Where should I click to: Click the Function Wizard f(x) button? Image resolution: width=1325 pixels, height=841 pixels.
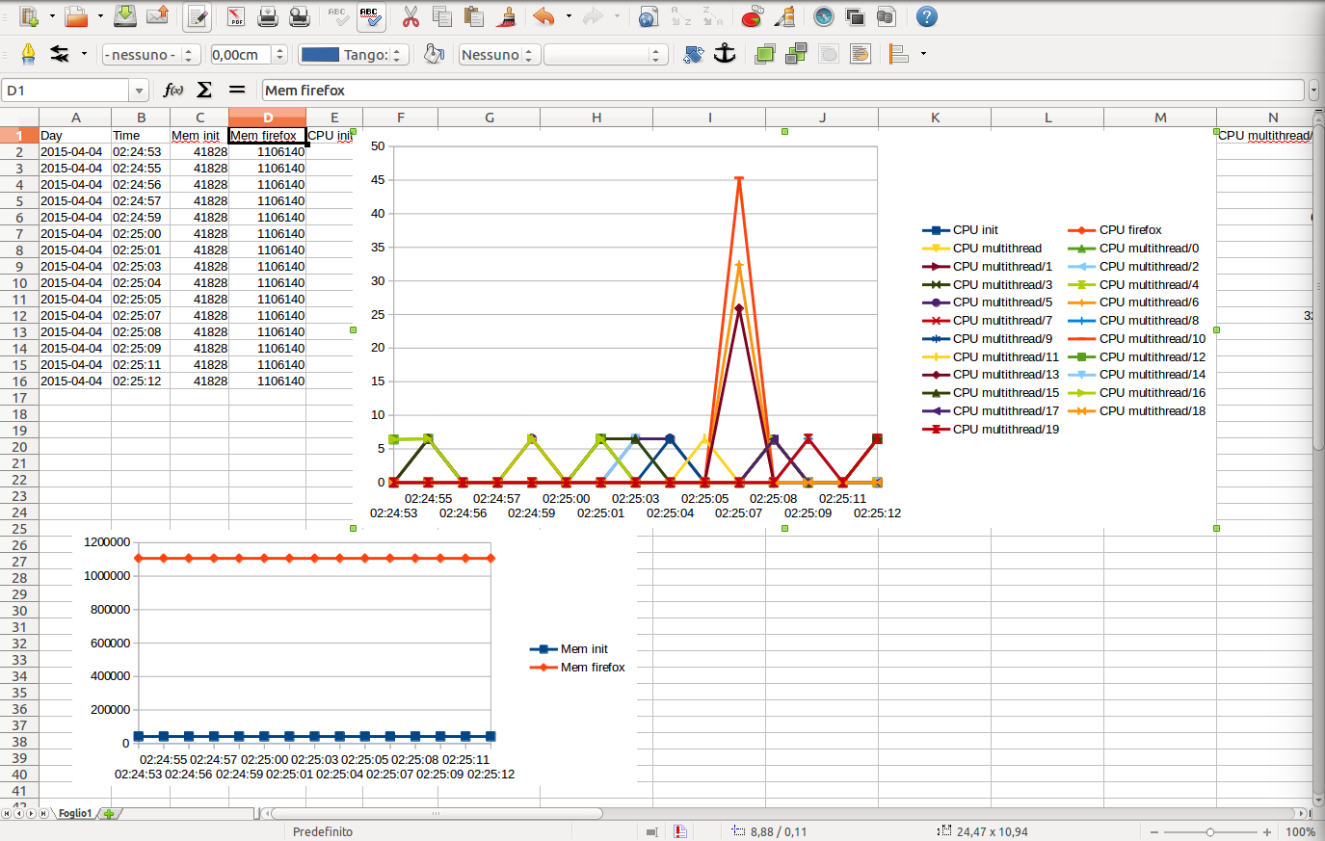click(x=173, y=90)
